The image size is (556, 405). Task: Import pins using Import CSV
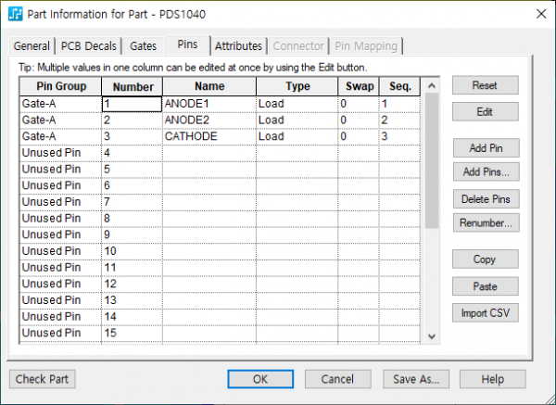[485, 312]
